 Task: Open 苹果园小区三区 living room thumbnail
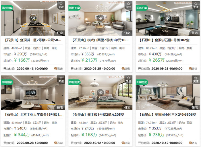click(x=168, y=93)
